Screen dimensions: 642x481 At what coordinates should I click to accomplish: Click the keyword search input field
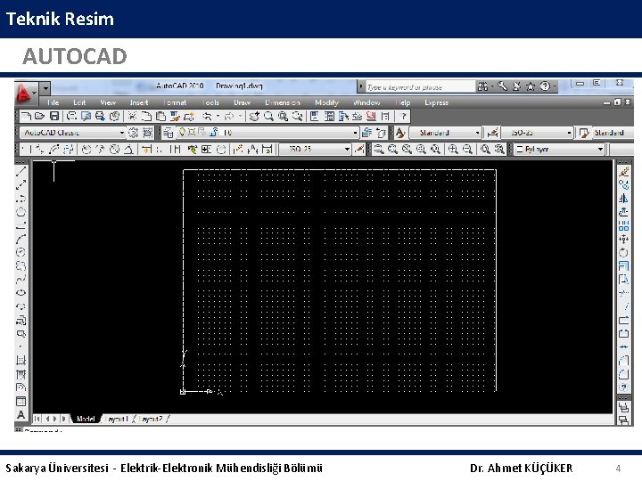[x=420, y=86]
